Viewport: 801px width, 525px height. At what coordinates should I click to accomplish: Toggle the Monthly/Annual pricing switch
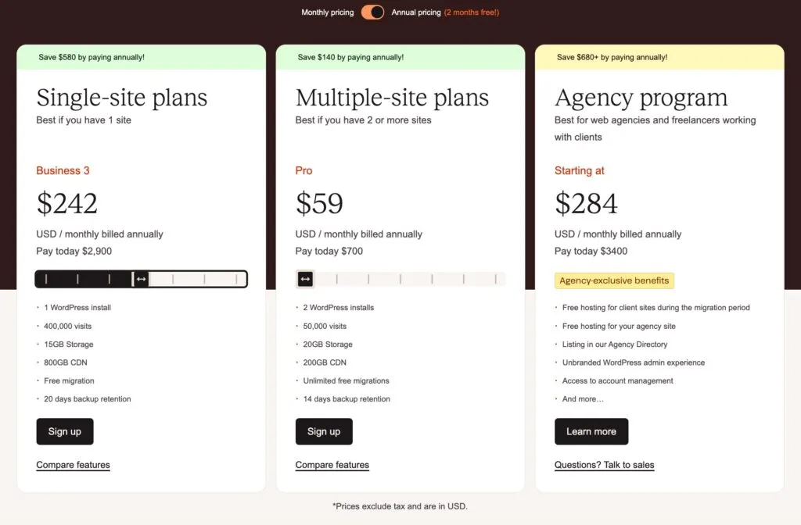[372, 12]
